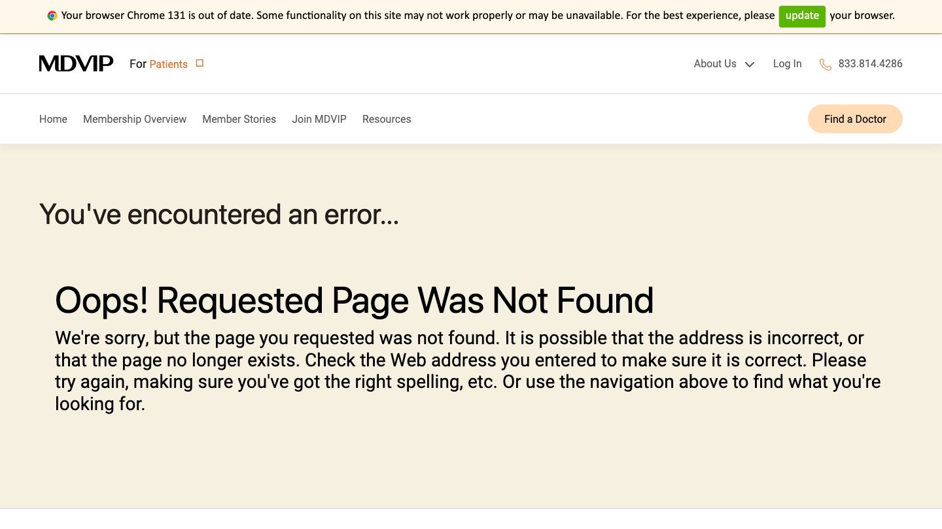Open the Join MDVIP nav item
This screenshot has width=942, height=529.
point(319,119)
